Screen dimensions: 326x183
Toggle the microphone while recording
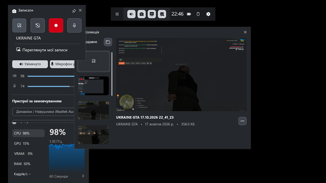74,25
